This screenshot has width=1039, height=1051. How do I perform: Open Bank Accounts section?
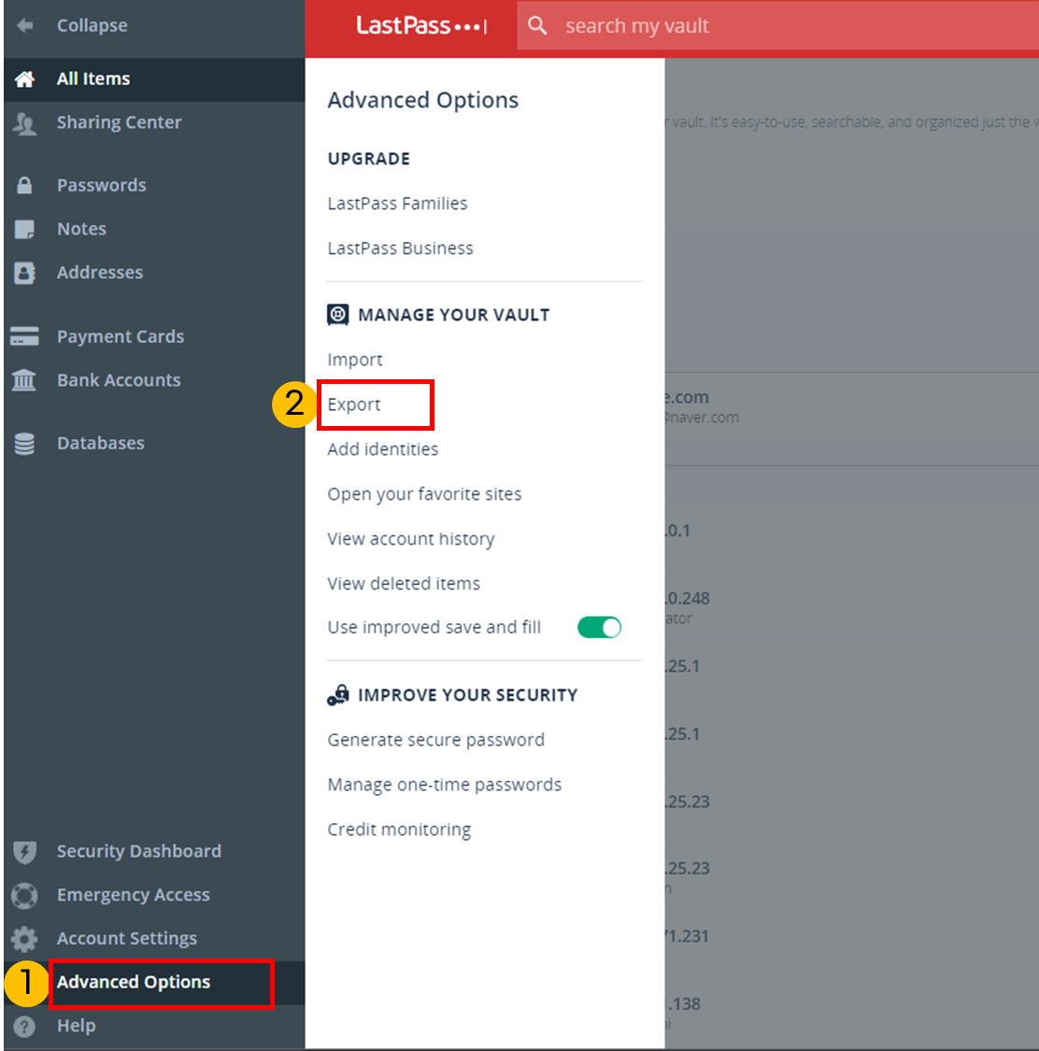coord(119,380)
